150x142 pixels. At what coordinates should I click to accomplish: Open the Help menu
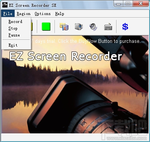point(59,14)
